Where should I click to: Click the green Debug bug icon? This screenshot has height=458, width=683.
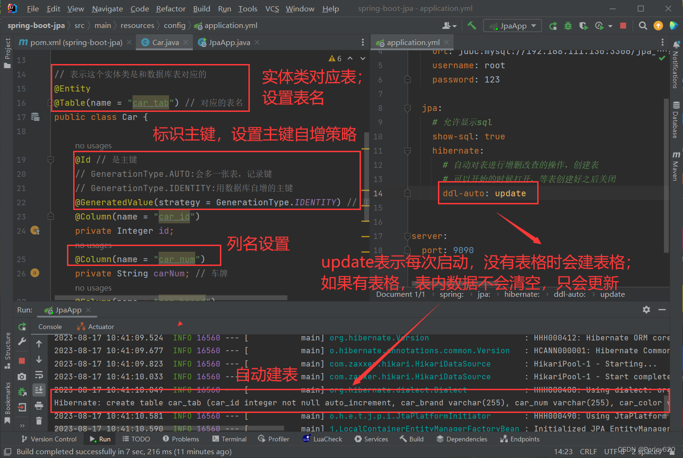click(x=568, y=26)
